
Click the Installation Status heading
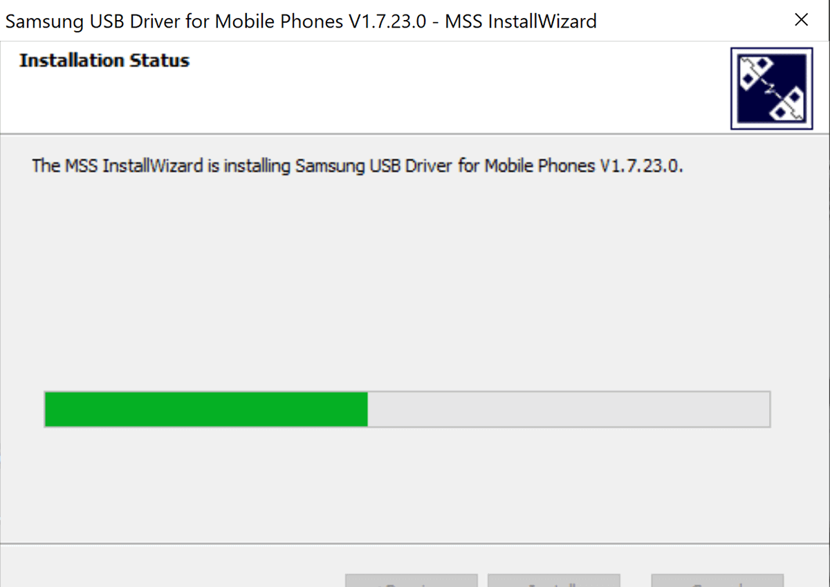(x=104, y=61)
